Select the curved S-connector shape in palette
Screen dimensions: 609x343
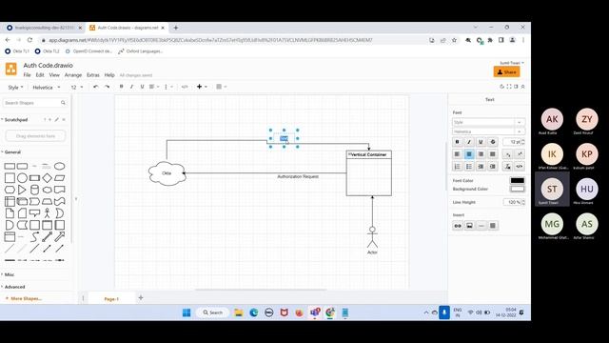tap(34, 236)
